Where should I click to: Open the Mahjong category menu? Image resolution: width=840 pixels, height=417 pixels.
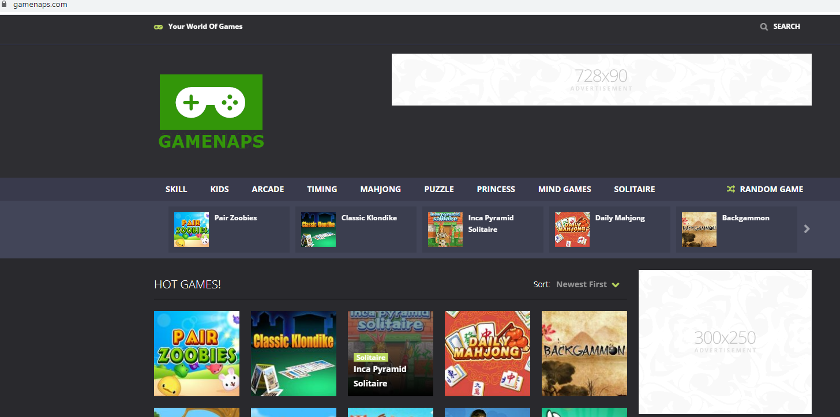(x=380, y=189)
